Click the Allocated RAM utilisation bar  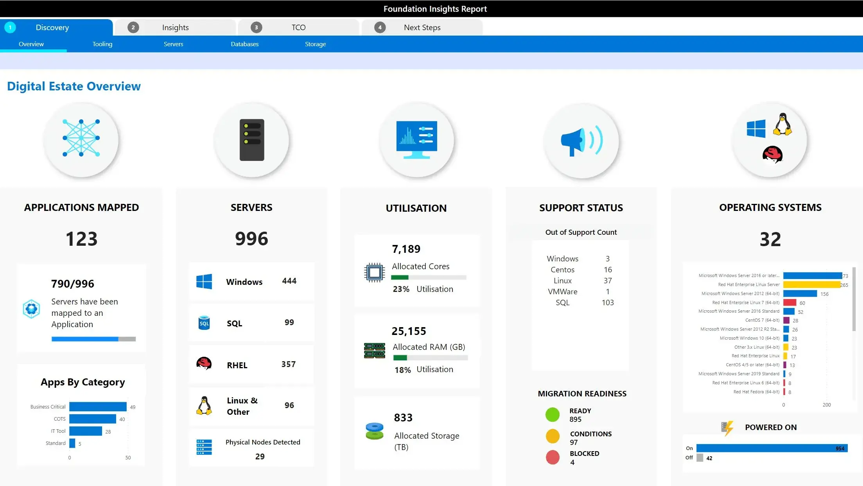[x=430, y=358]
